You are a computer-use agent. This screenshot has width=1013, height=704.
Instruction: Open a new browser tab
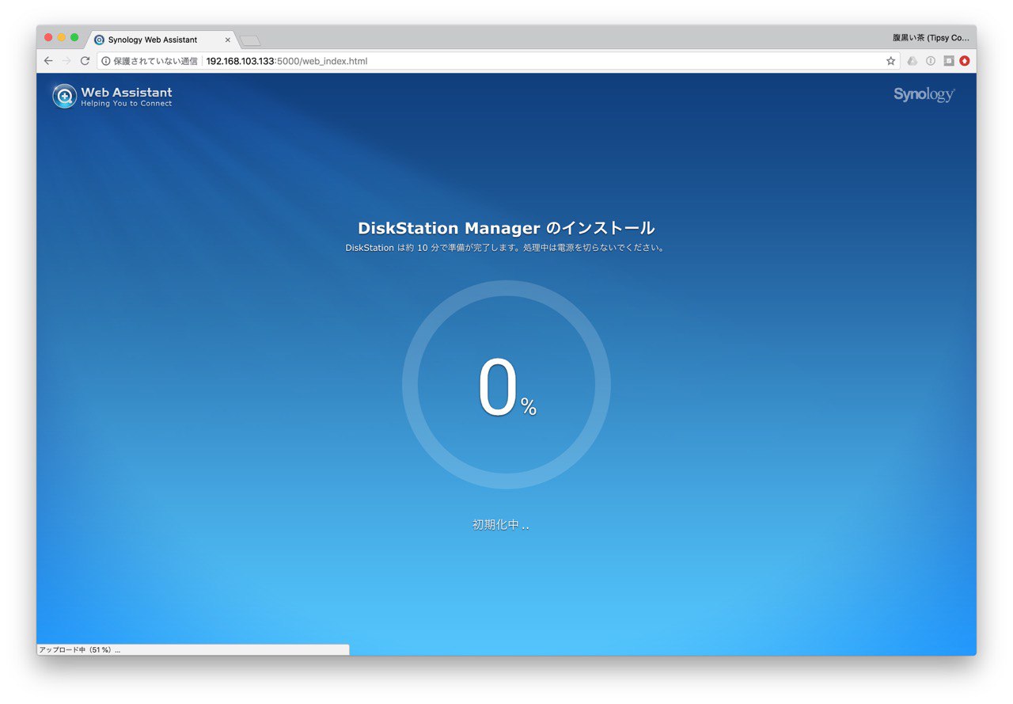(x=250, y=40)
